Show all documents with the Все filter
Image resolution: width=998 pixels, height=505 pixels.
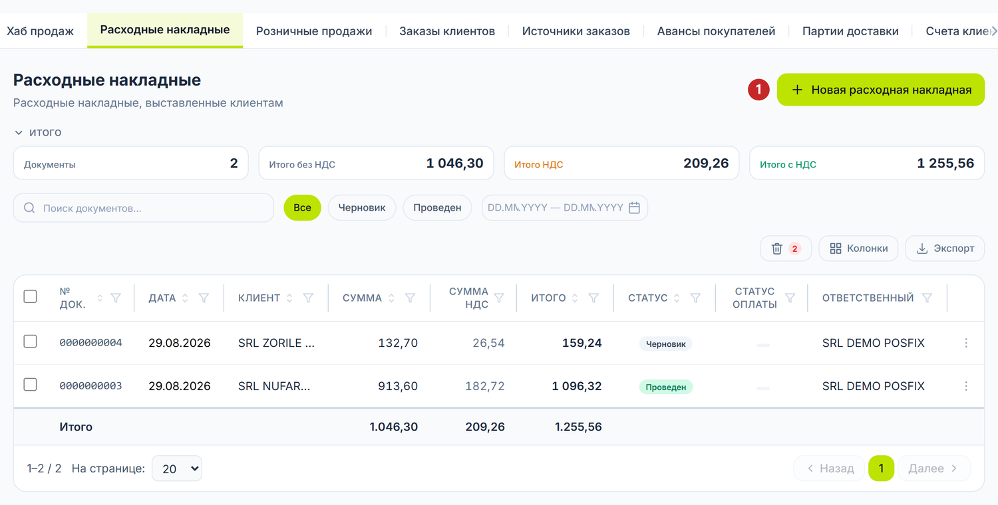(x=302, y=208)
